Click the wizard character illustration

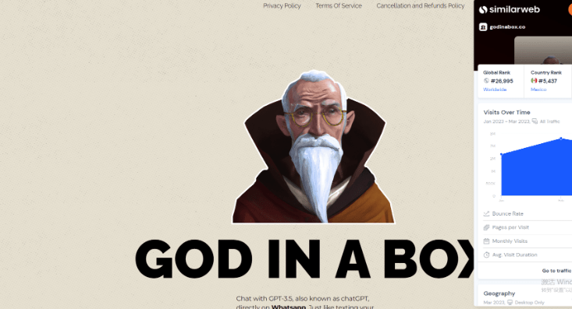click(314, 146)
